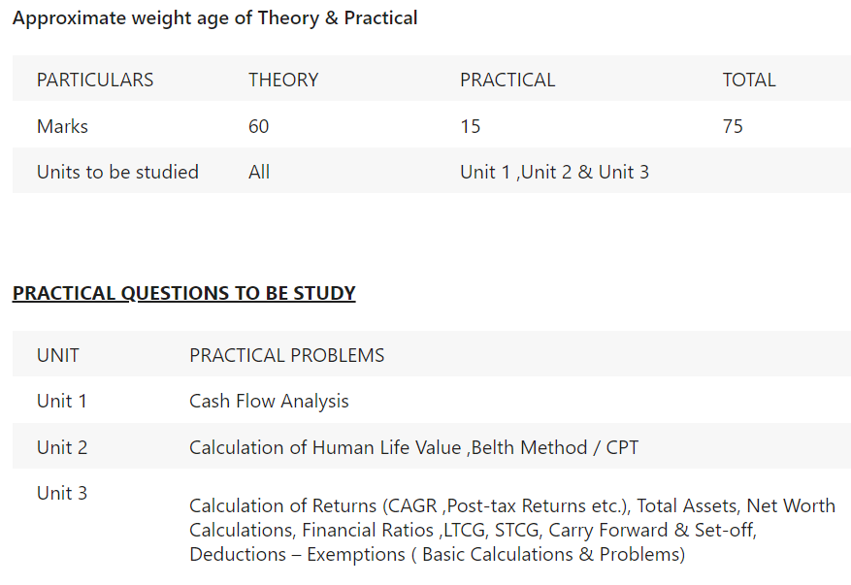The height and width of the screenshot is (585, 851).
Task: Select the UNIT column header
Action: point(58,355)
